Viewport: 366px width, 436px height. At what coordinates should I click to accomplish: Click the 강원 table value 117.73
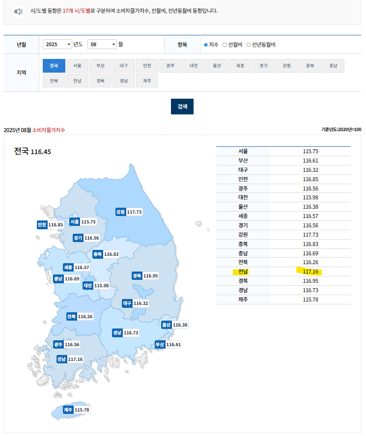click(310, 235)
